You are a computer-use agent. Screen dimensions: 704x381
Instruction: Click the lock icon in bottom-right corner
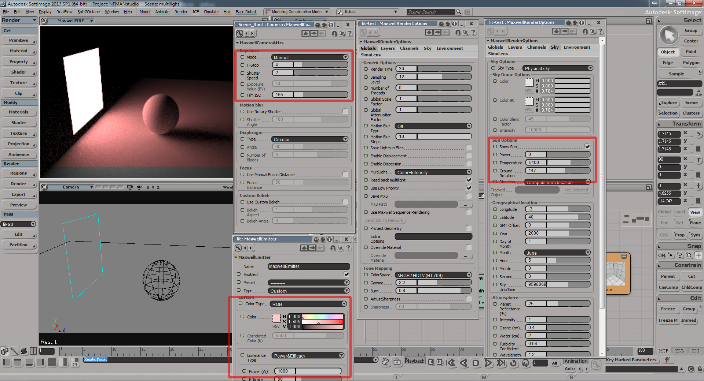click(x=700, y=369)
